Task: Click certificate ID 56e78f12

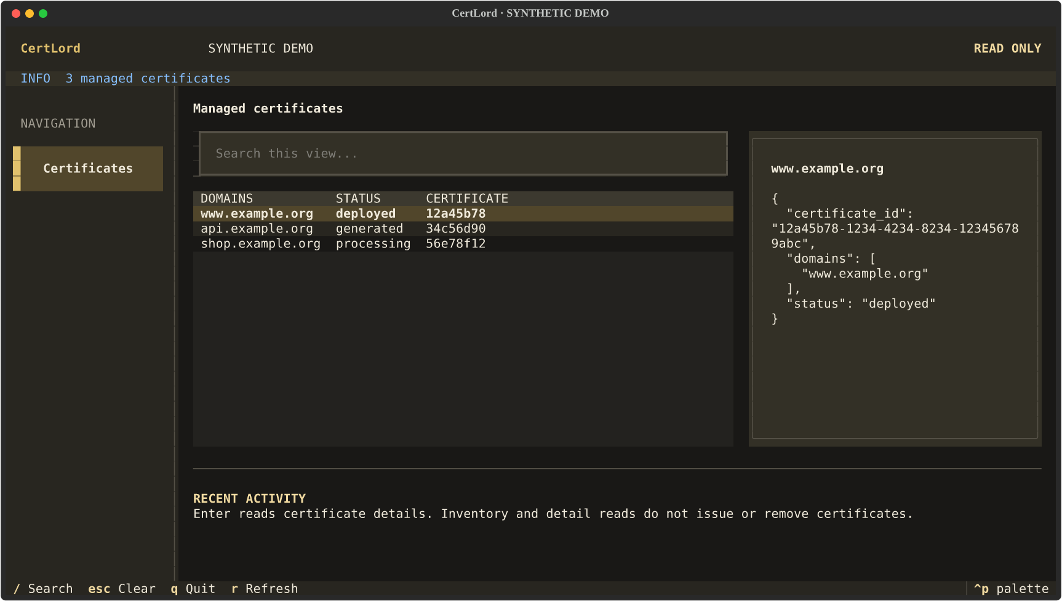Action: coord(455,244)
